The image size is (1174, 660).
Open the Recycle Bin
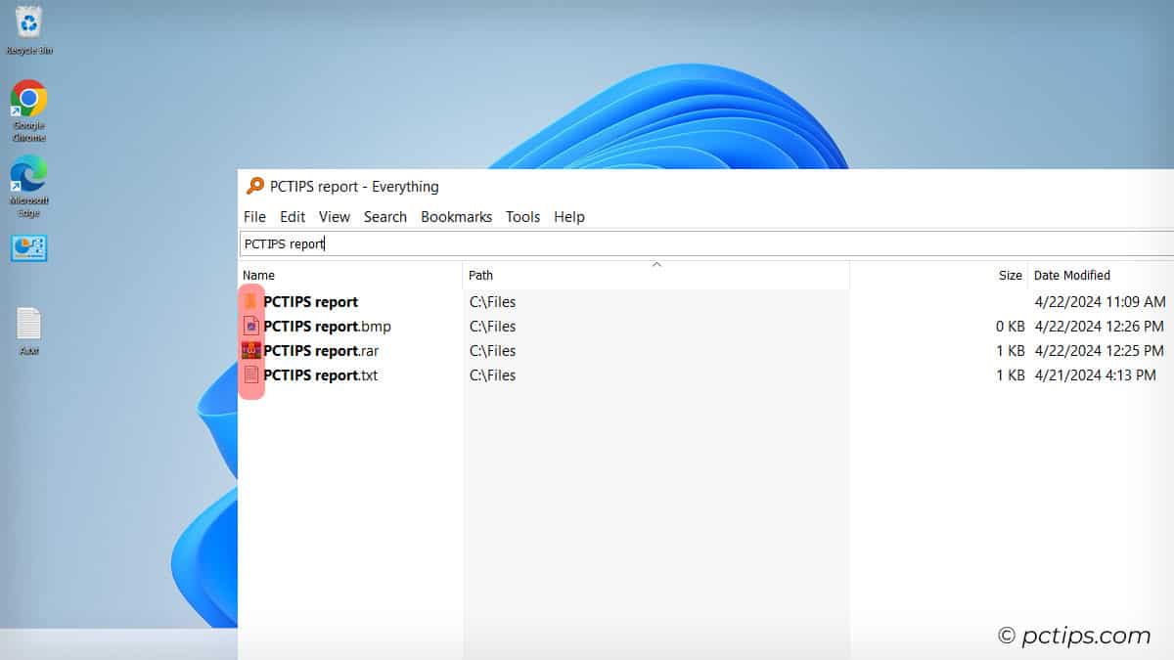(x=27, y=20)
